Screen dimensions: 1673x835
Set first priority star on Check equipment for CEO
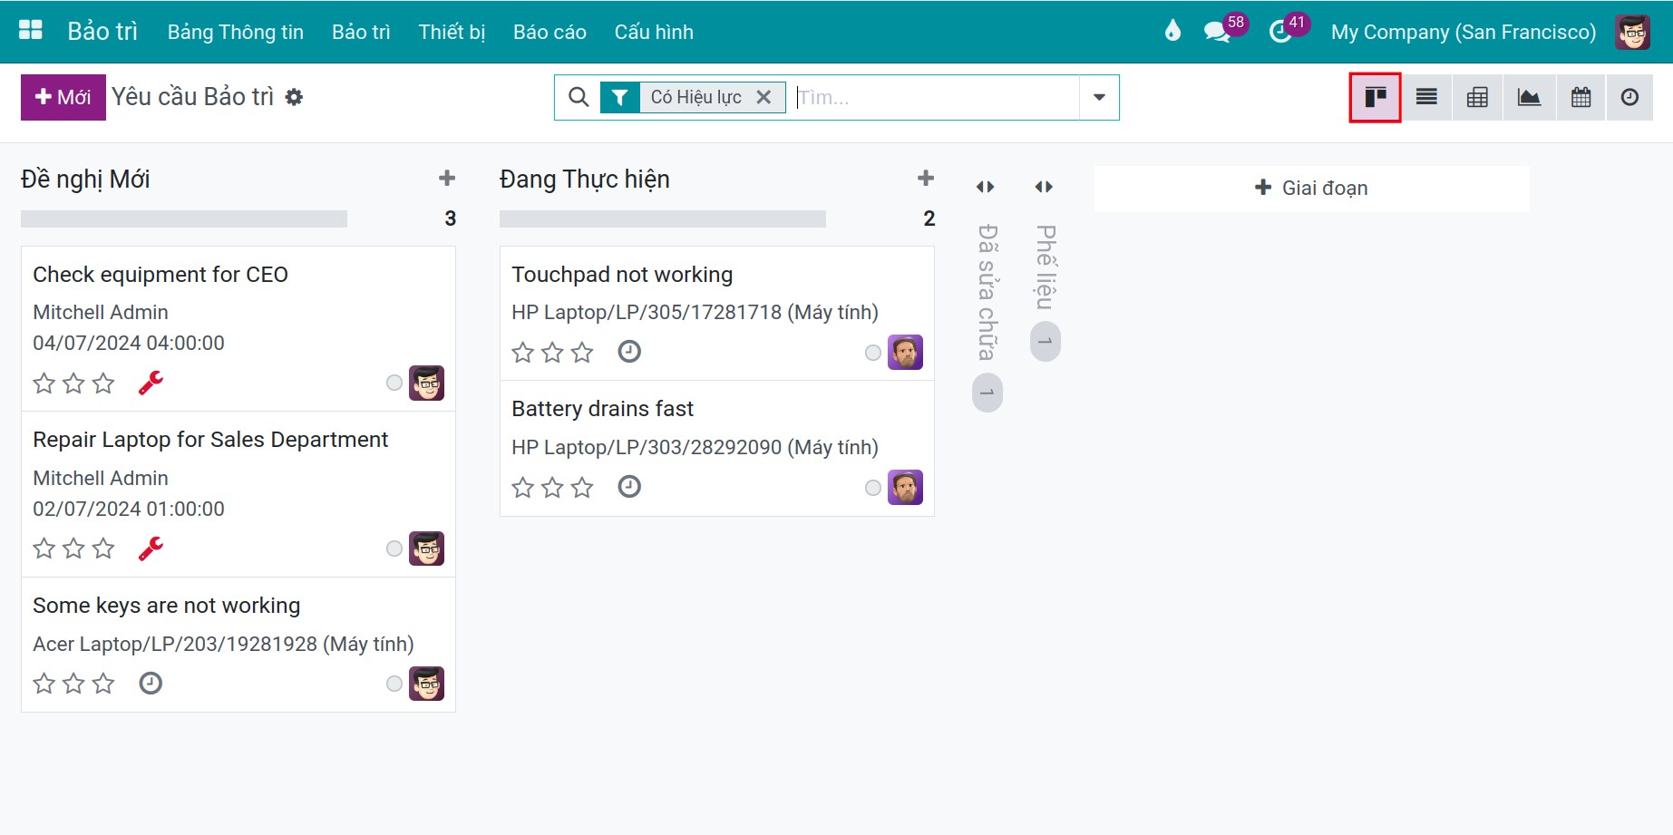44,384
